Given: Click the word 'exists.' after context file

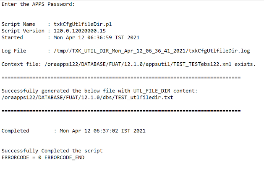Looking at the screenshot, I should (245, 64).
